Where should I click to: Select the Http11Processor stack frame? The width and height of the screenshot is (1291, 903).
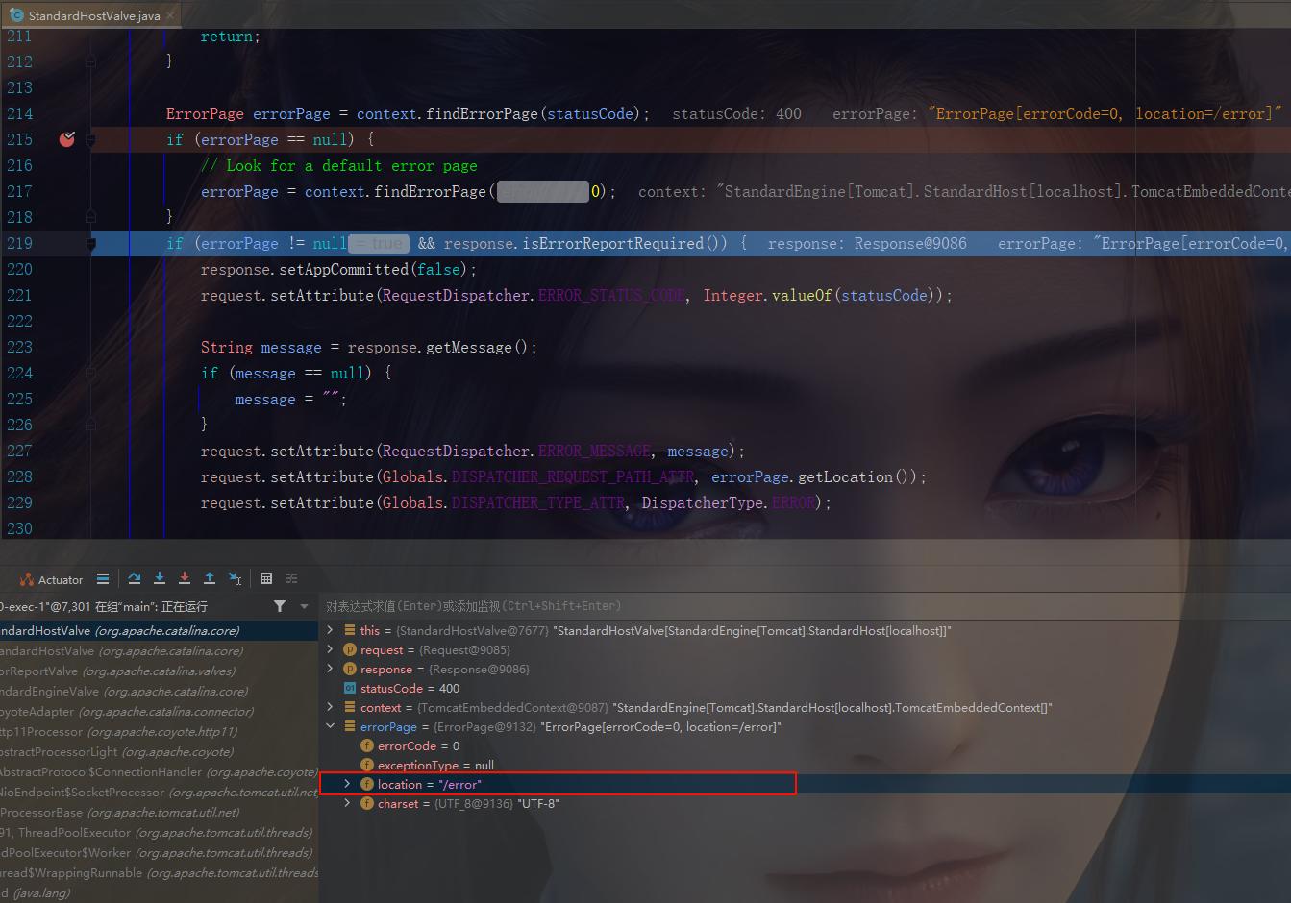(159, 731)
